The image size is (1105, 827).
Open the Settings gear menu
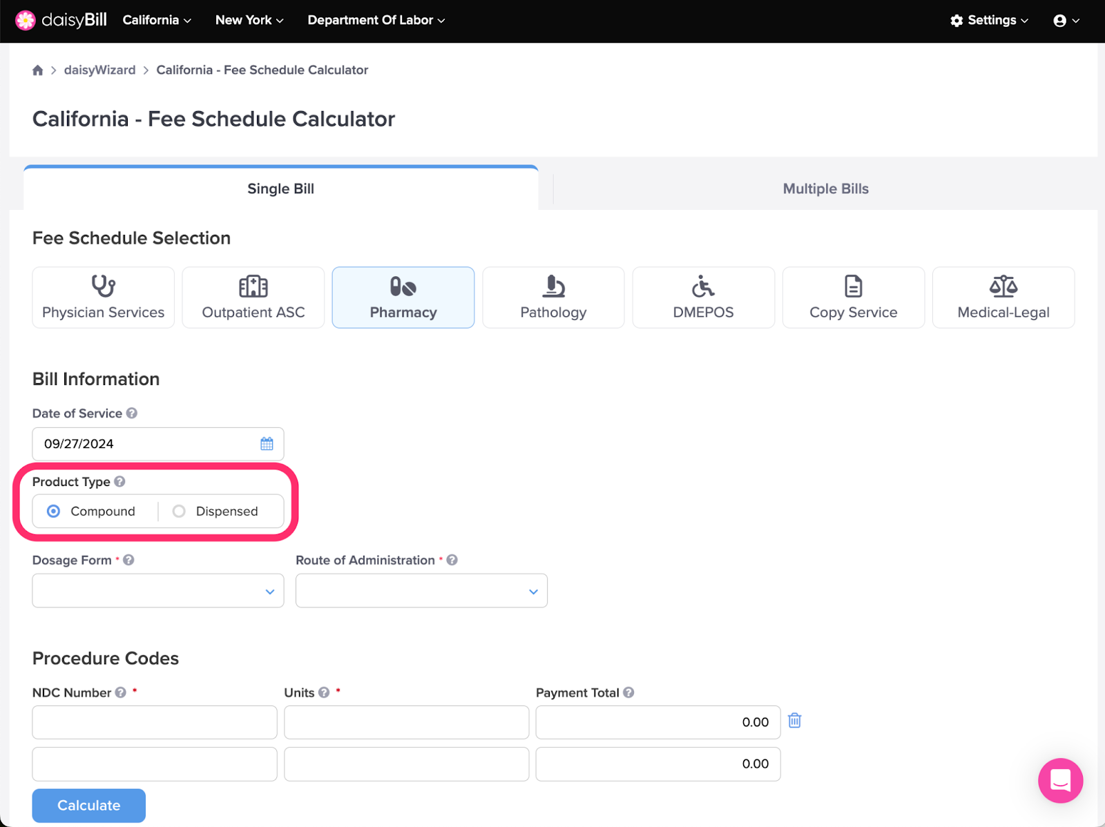coord(989,21)
